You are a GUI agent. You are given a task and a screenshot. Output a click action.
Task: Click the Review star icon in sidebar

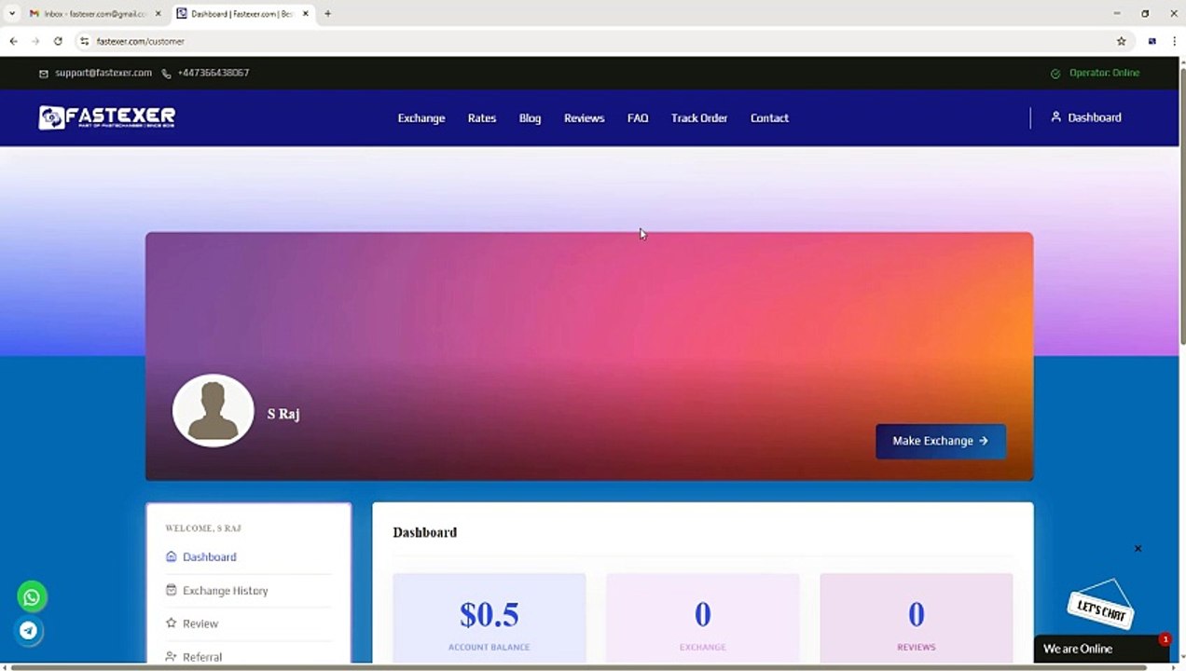click(x=171, y=623)
